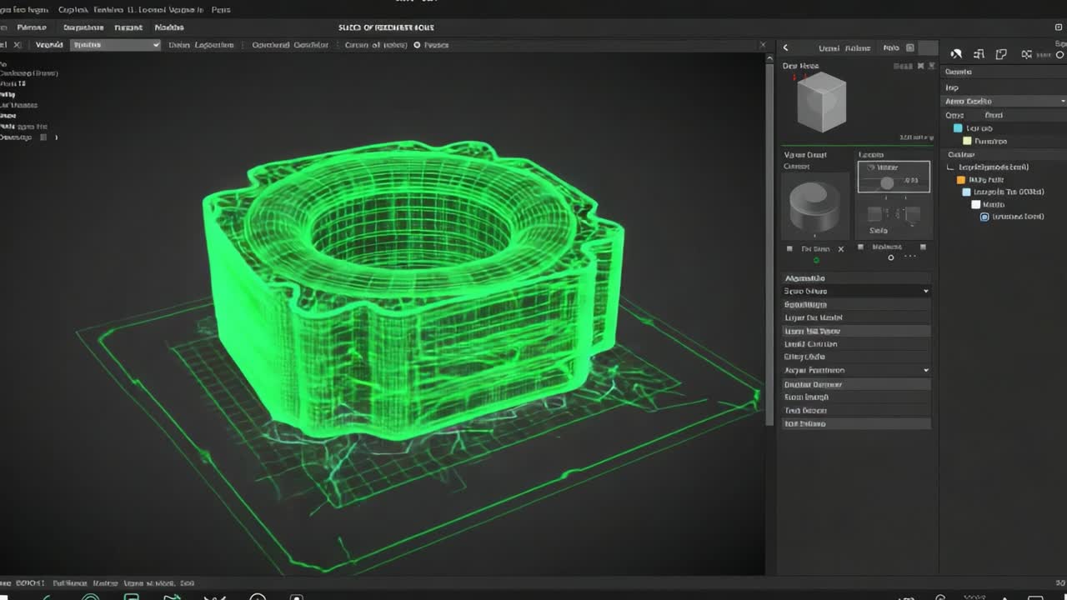
Task: Open the clipboard icon beside the transform tool
Action: pos(1000,53)
